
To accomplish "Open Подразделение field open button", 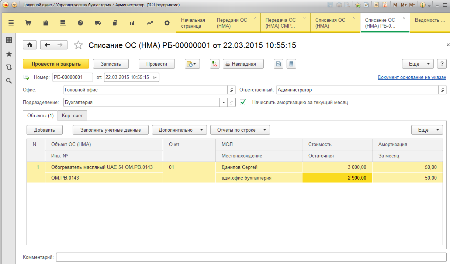I will point(232,103).
